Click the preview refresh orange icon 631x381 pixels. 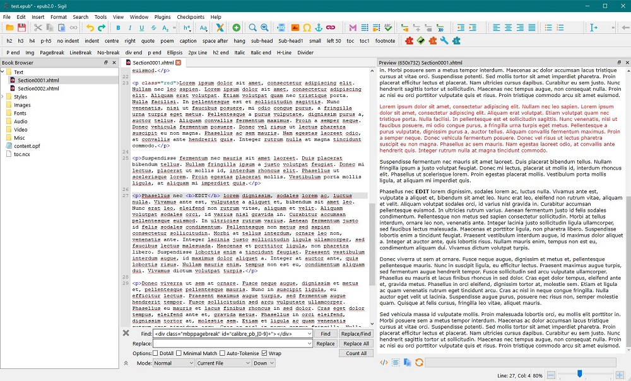(419, 363)
